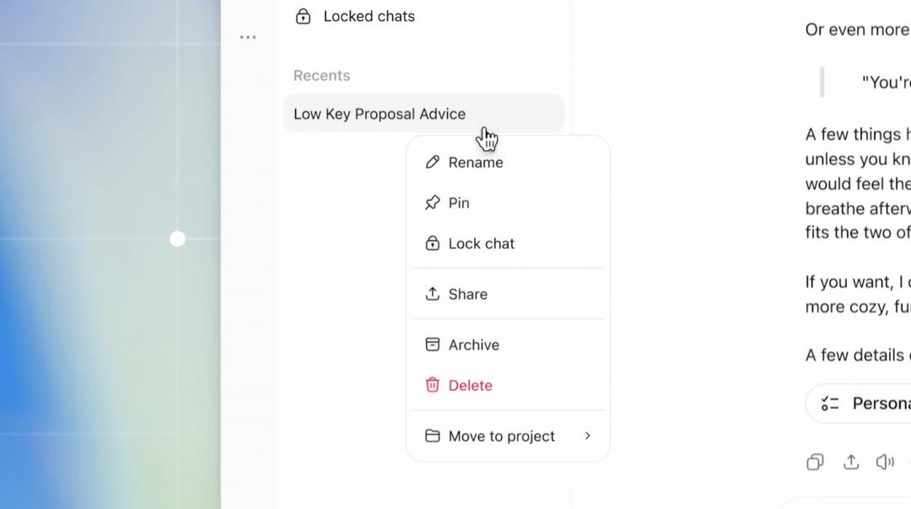911x509 pixels.
Task: Copy the response with the copy icon
Action: (x=815, y=462)
